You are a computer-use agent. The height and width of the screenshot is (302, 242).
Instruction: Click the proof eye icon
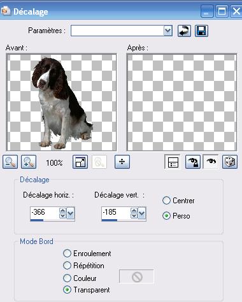211,162
